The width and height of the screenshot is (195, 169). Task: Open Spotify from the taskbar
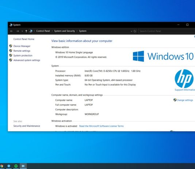16,166
